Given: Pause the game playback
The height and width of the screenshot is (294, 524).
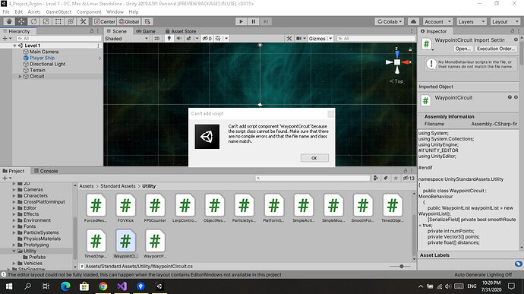Looking at the screenshot, I should pyautogui.click(x=254, y=21).
